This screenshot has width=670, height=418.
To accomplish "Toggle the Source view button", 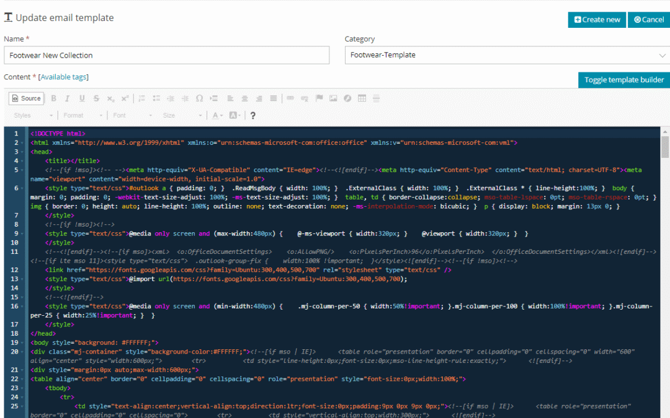I will coord(26,98).
